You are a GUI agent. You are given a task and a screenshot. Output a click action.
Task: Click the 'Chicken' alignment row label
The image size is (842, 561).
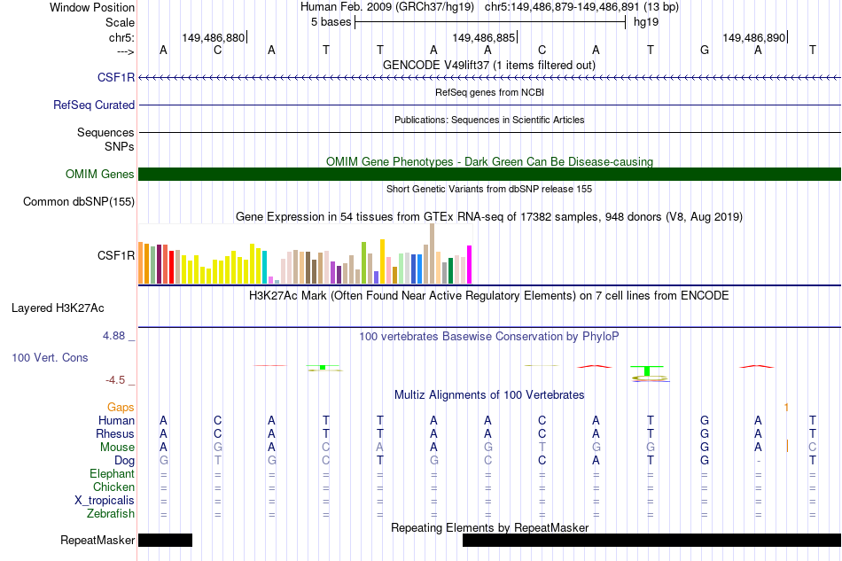tap(113, 487)
